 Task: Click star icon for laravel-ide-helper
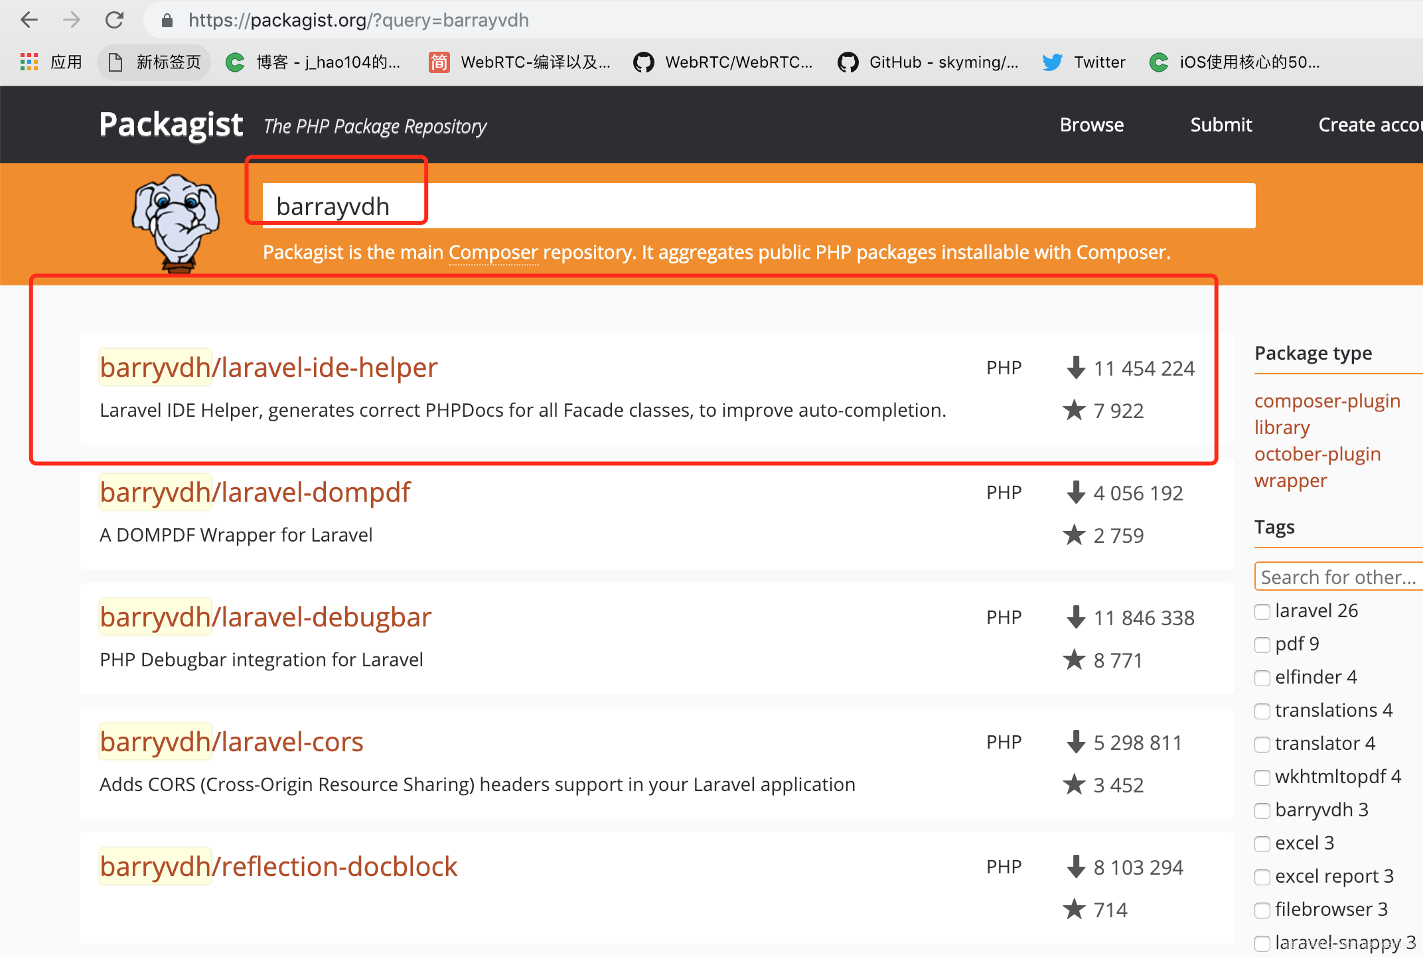[x=1074, y=410]
